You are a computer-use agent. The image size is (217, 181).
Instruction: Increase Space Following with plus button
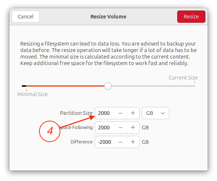pyautogui.click(x=133, y=128)
